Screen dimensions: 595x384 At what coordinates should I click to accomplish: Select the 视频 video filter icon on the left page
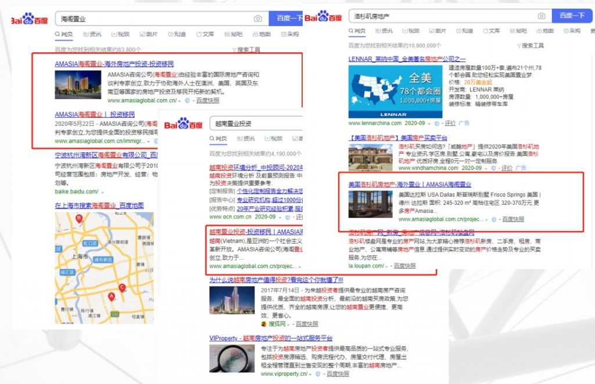point(120,34)
